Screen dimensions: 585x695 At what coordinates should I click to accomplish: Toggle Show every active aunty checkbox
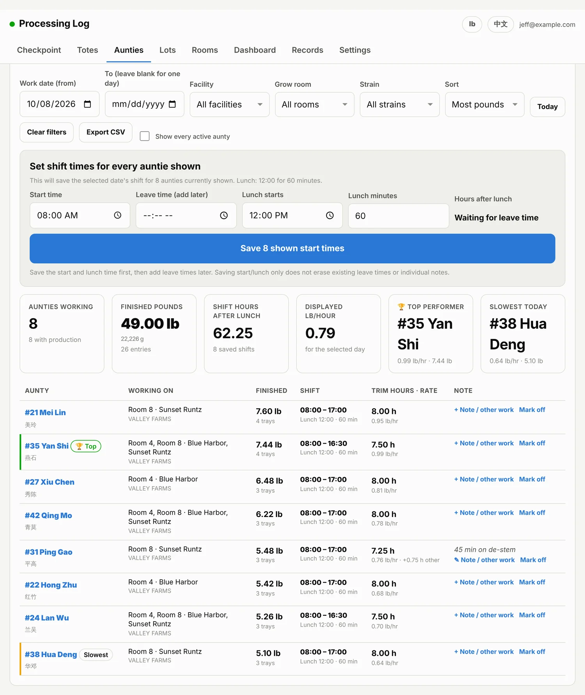click(x=145, y=136)
